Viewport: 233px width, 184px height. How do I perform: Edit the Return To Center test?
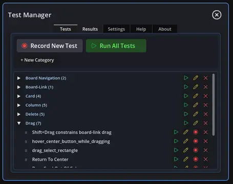point(186,159)
